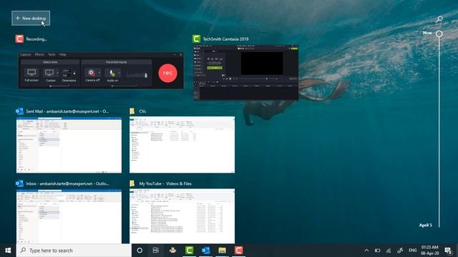Open the Action Center notification icon
This screenshot has width=458, height=257.
448,251
